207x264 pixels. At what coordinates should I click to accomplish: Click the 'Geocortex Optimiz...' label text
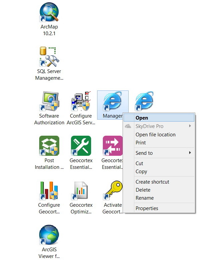tap(81, 208)
